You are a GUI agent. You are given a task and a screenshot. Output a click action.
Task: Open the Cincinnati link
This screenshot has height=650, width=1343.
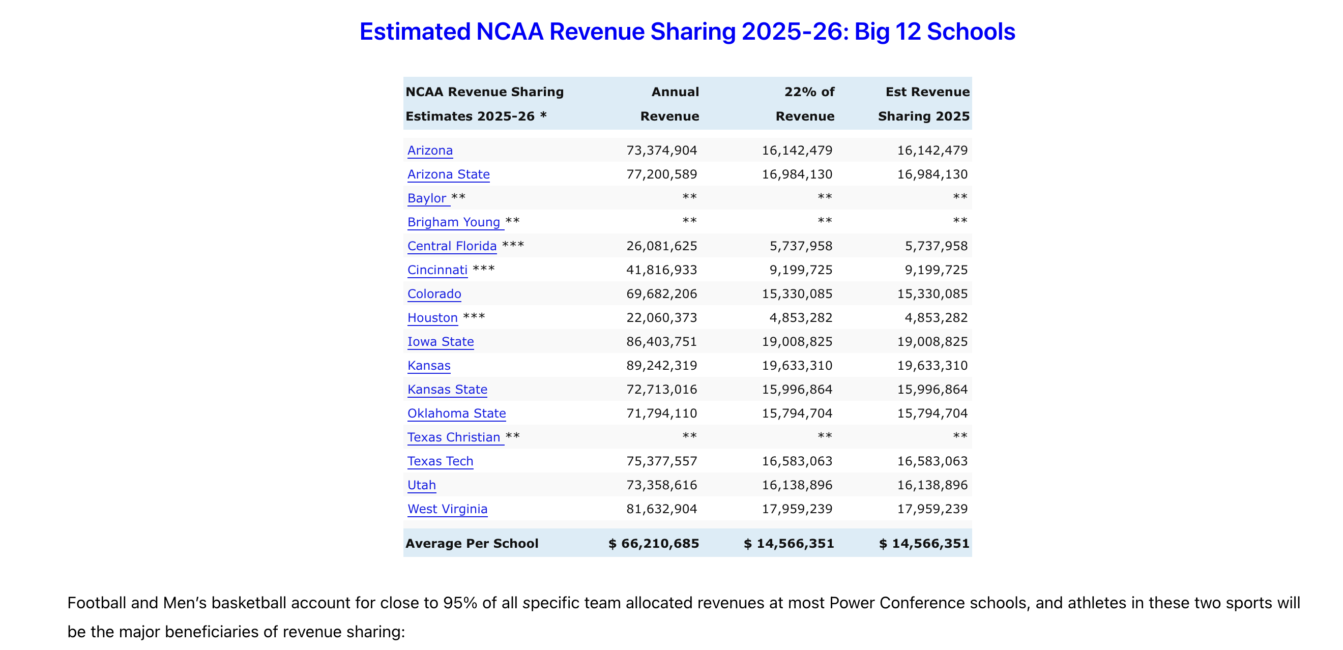437,271
